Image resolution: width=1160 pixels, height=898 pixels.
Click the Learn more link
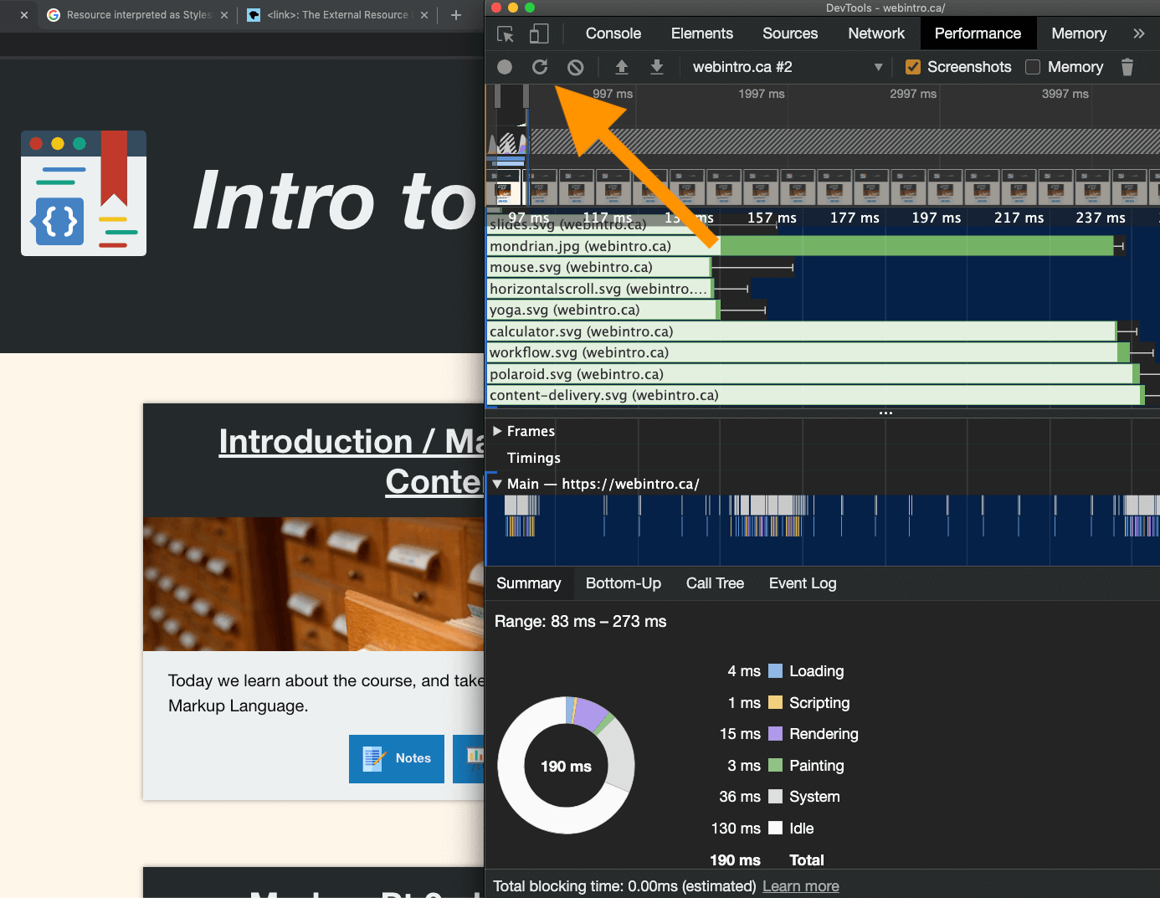(800, 886)
